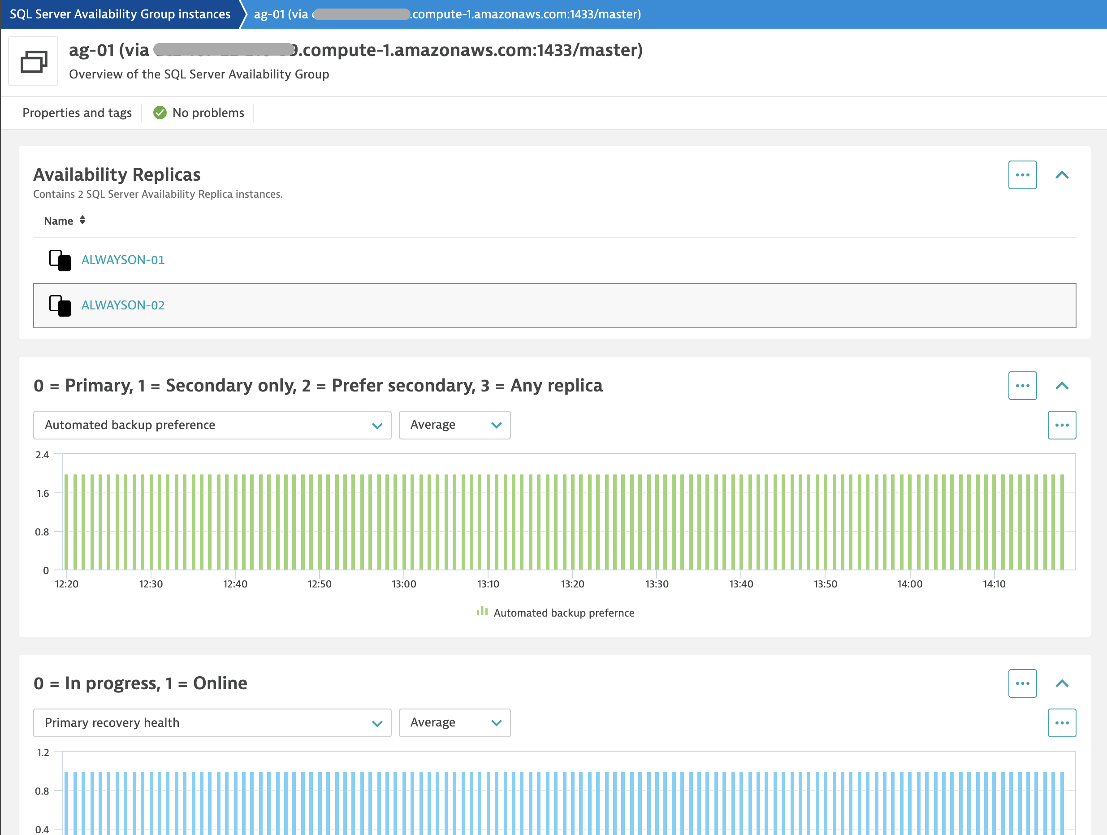The image size is (1107, 835).
Task: Open recovery health Average aggregation dropdown
Action: (x=454, y=723)
